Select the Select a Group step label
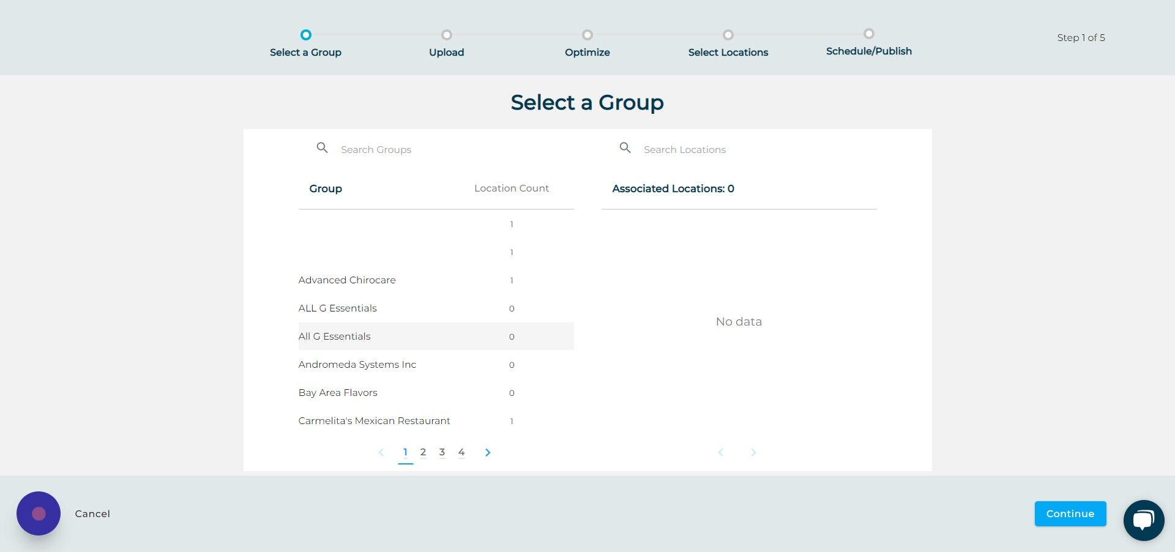 click(306, 53)
